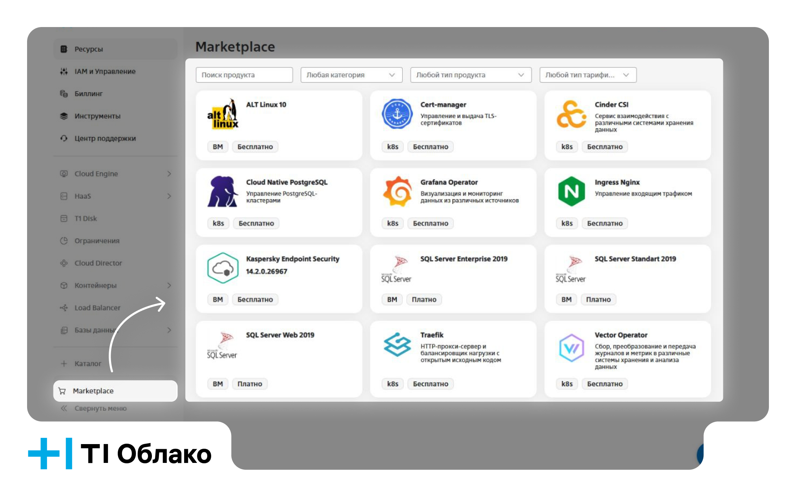Click the Marketplace cart icon
796x497 pixels.
[62, 391]
